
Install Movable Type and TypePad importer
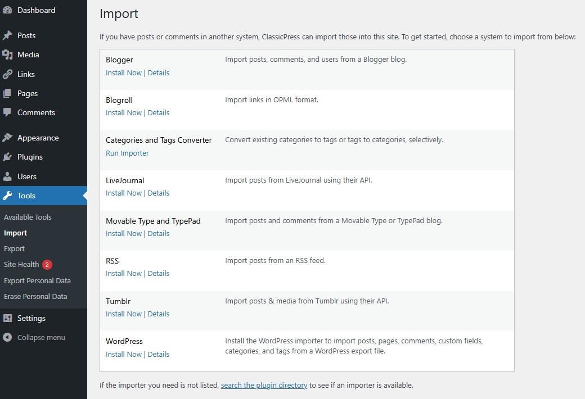click(124, 233)
